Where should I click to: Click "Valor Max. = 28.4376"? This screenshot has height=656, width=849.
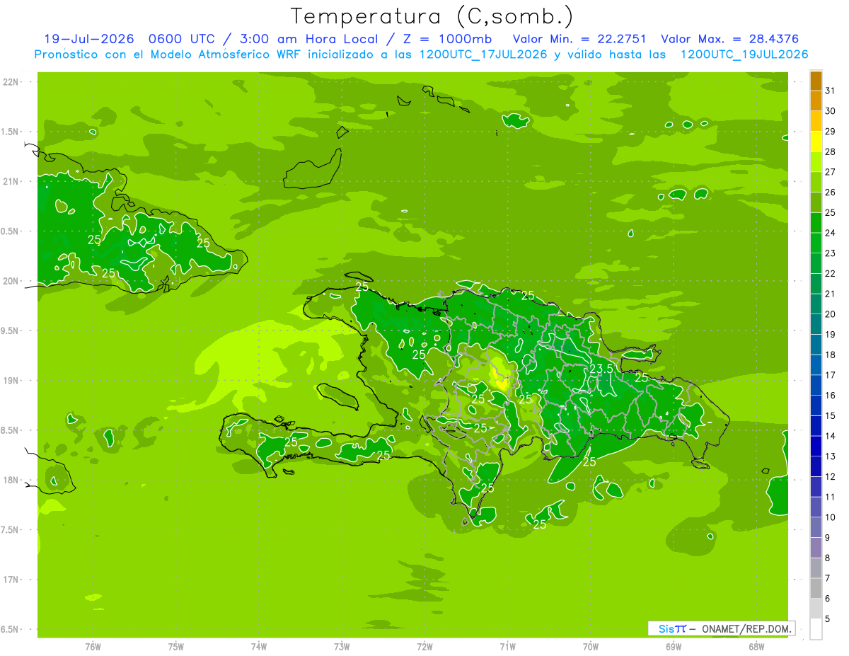coord(729,39)
